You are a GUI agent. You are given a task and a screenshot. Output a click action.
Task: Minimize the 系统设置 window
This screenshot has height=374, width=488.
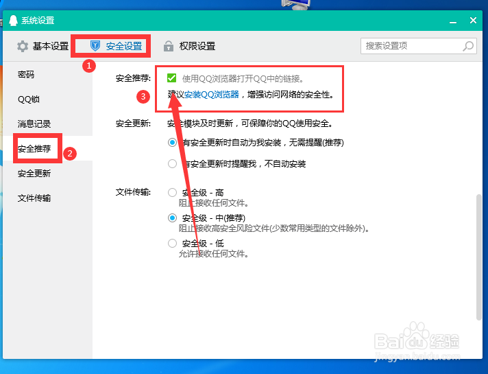pos(453,21)
